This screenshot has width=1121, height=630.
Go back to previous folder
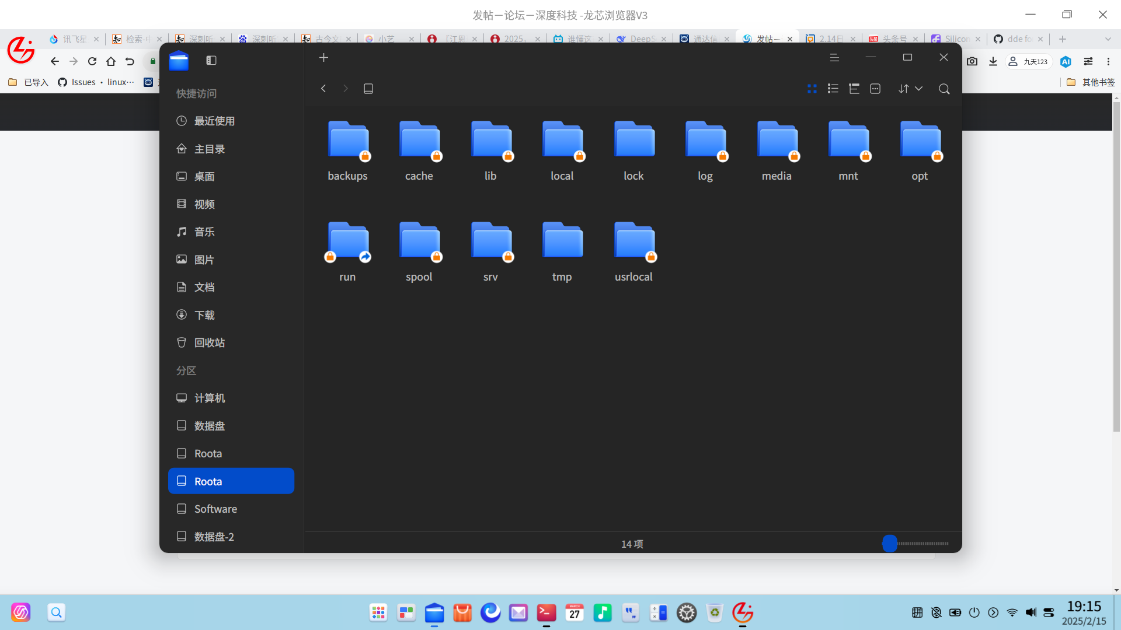(323, 89)
